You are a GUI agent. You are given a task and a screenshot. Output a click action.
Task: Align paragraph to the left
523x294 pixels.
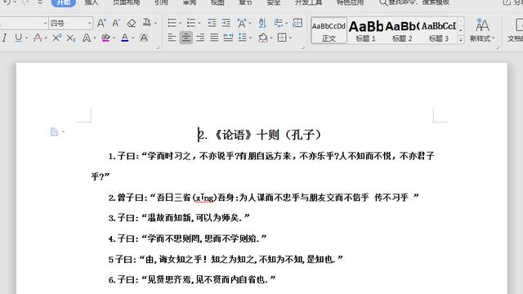(x=172, y=38)
